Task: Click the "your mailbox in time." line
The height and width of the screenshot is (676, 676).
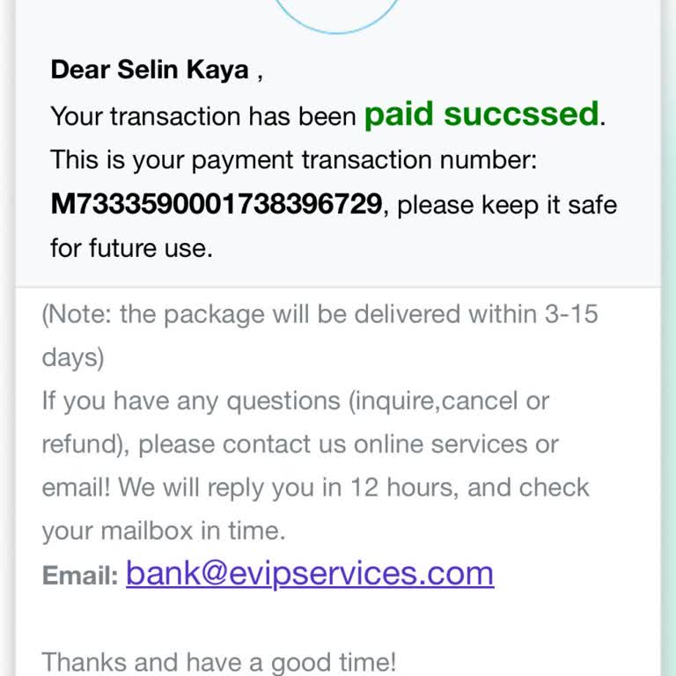Action: (x=163, y=531)
